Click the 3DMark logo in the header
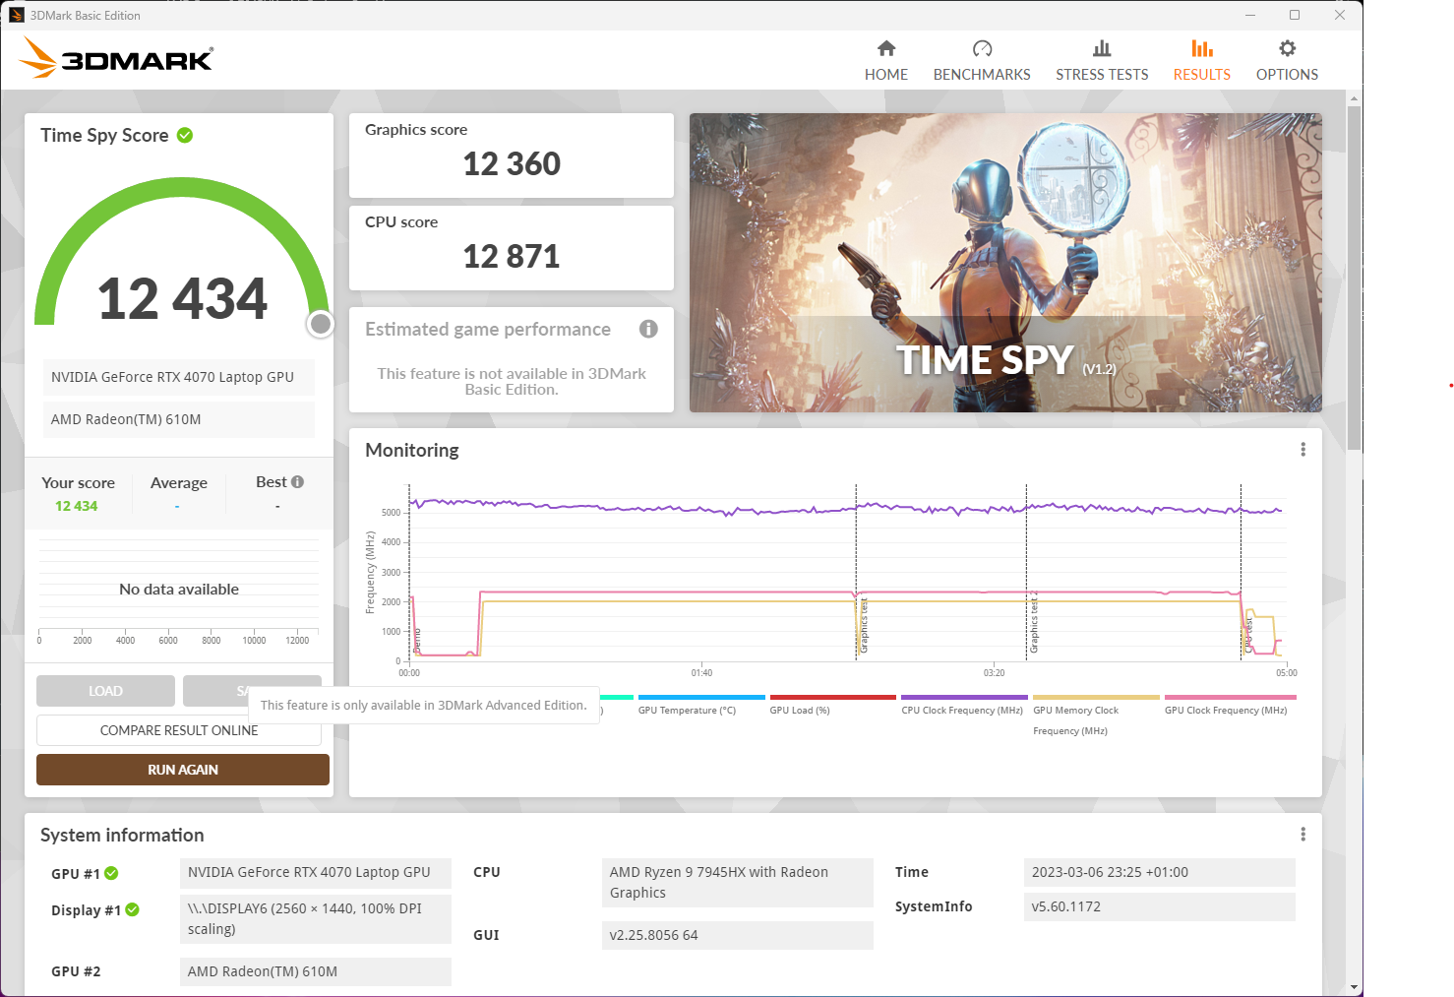This screenshot has height=997, width=1454. click(x=116, y=58)
